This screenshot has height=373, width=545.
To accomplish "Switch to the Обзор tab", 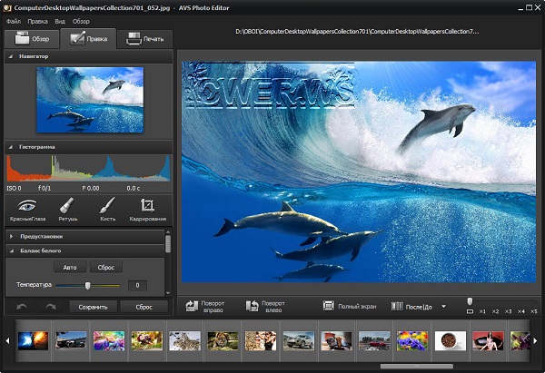I will click(32, 38).
